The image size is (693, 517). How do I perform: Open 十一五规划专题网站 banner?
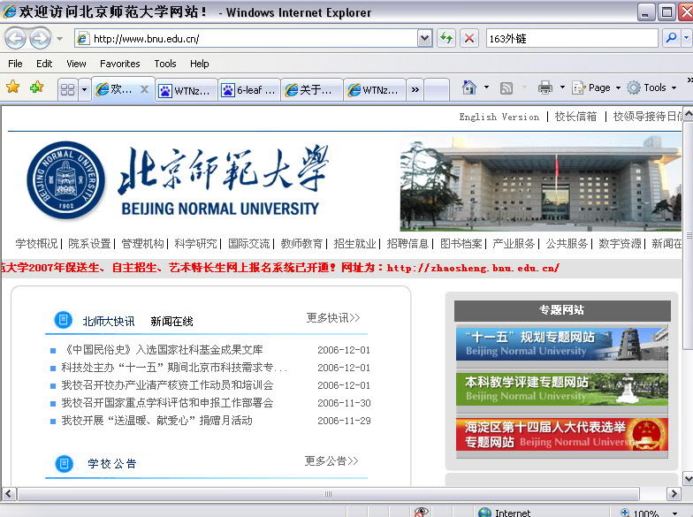click(x=562, y=343)
